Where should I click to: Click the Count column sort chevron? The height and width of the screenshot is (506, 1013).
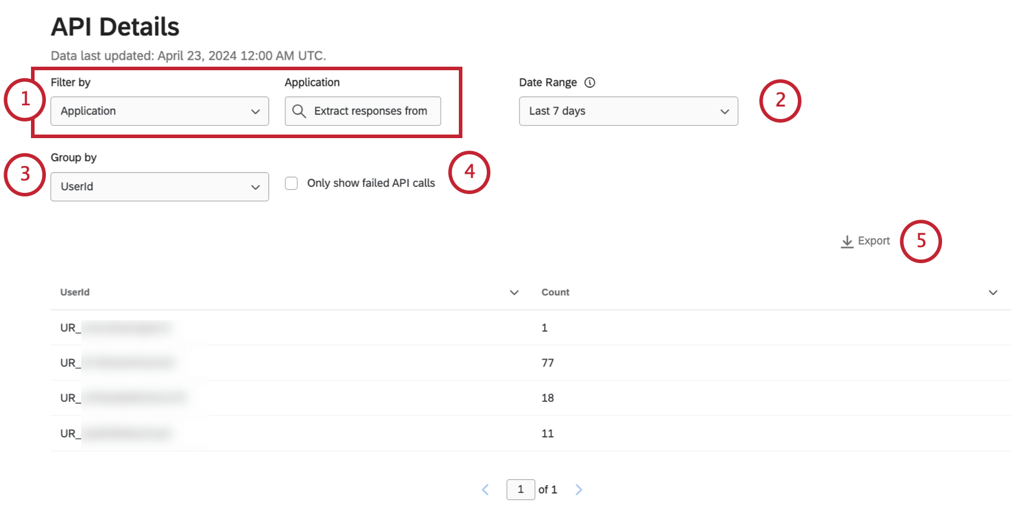tap(993, 292)
